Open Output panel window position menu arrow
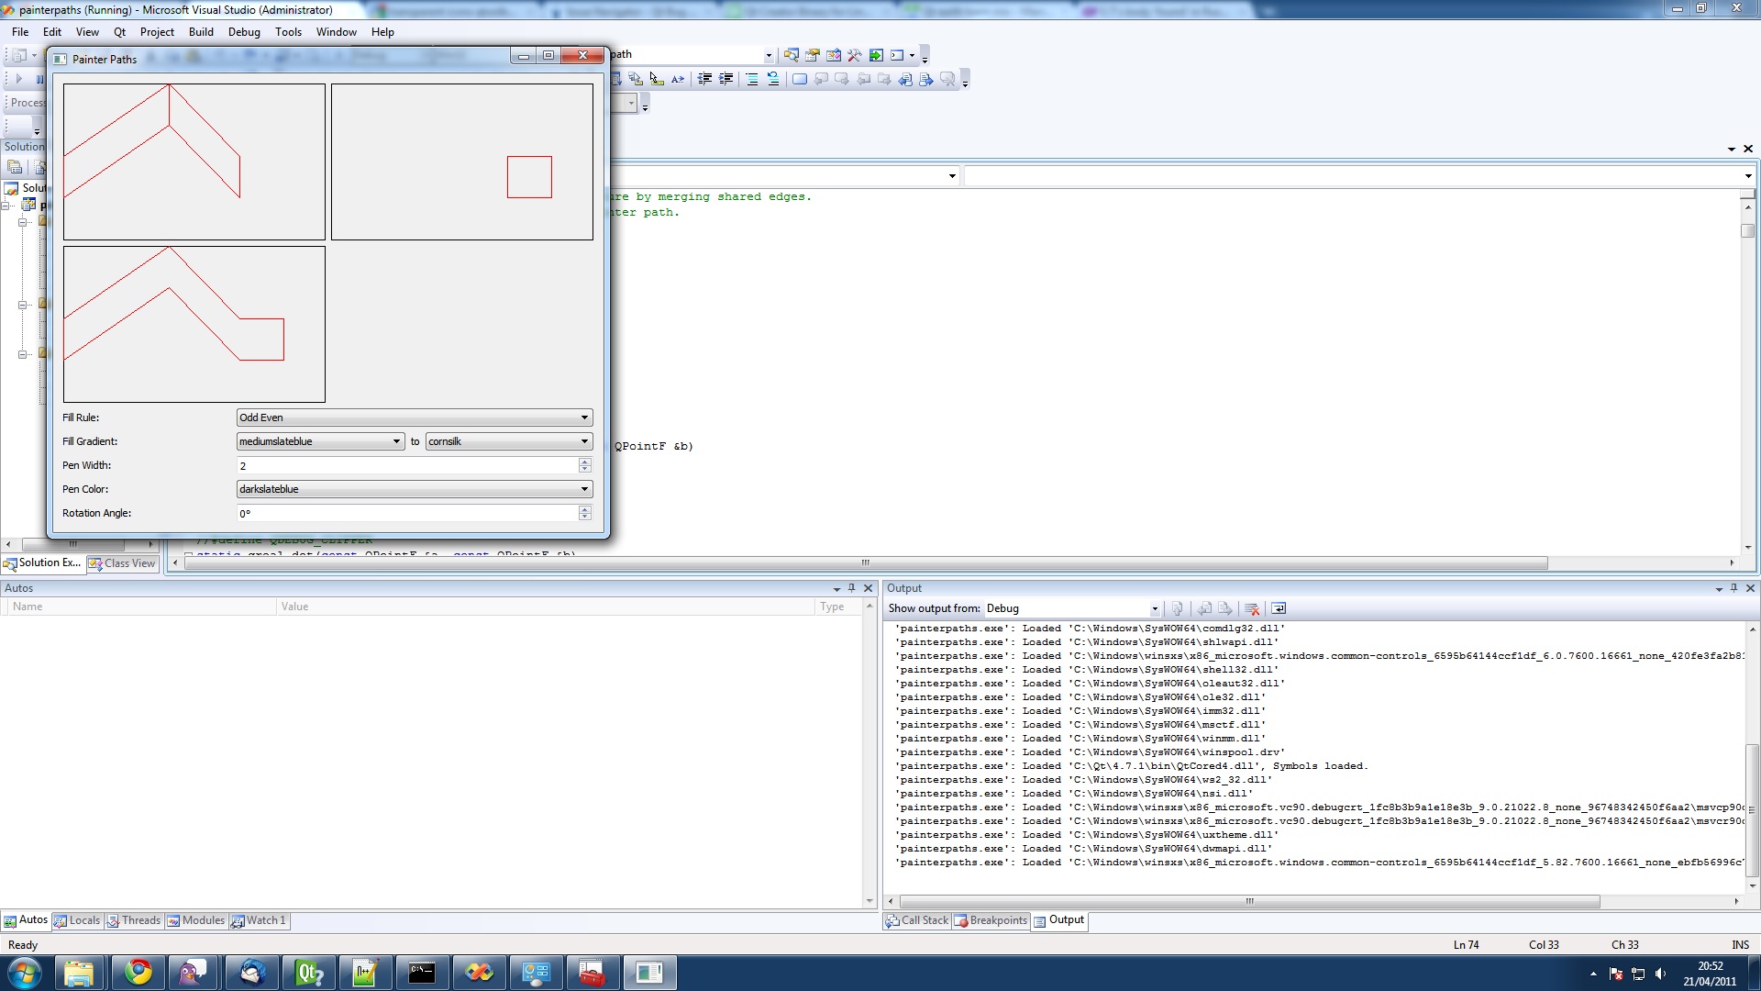The image size is (1761, 991). coord(1719,589)
